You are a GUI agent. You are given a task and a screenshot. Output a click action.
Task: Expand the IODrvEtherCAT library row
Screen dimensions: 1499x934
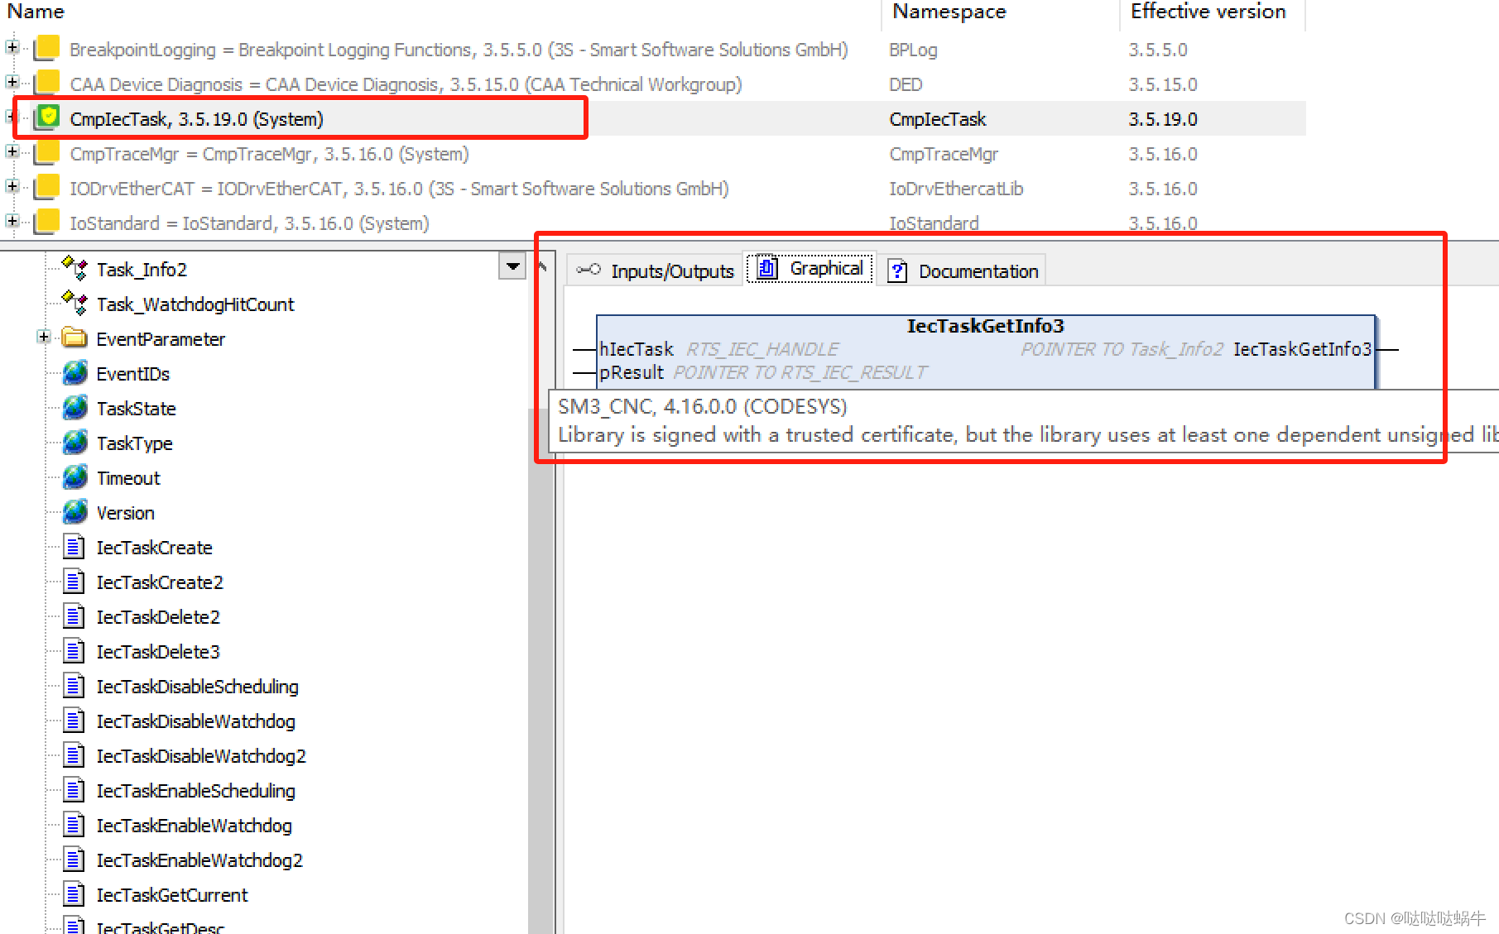click(x=12, y=187)
